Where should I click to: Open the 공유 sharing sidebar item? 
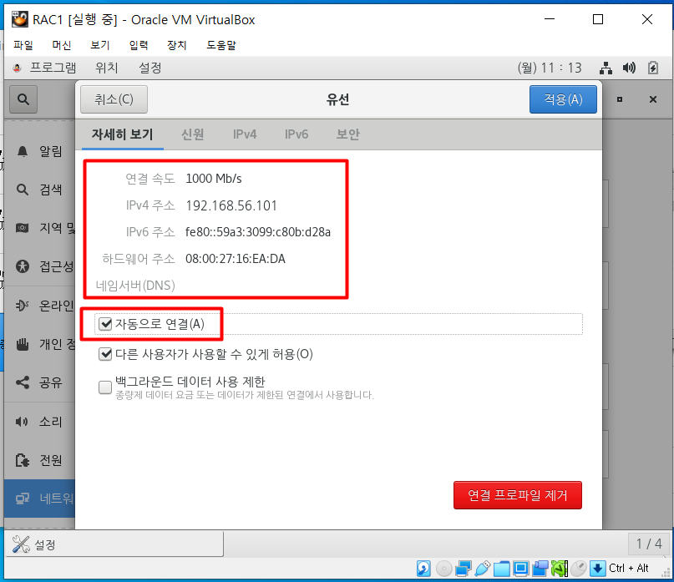tap(39, 382)
